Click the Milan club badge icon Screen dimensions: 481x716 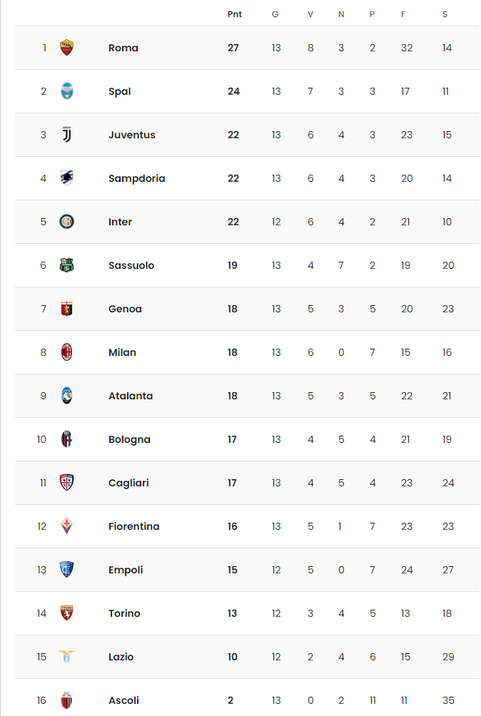pyautogui.click(x=66, y=352)
